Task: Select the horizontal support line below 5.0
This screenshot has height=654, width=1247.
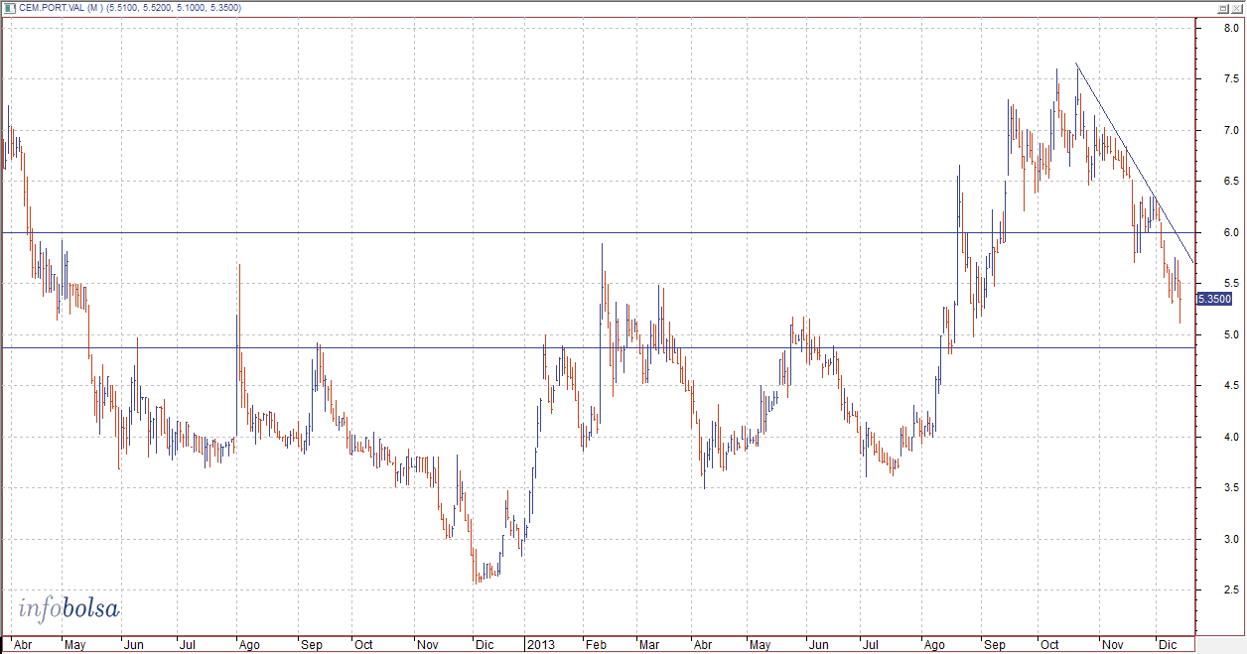Action: [x=596, y=348]
